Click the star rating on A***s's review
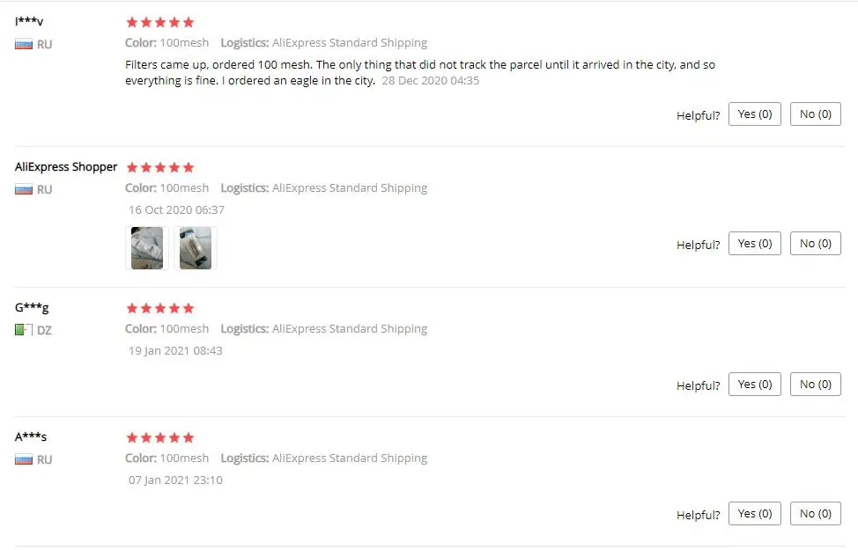Screen dimensions: 858x550 point(160,437)
